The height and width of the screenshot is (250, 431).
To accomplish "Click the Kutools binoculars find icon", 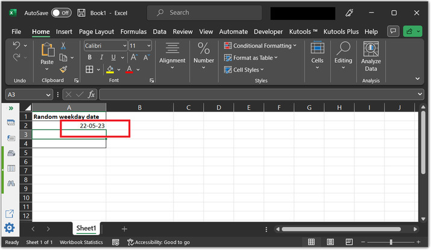I will click(x=11, y=183).
